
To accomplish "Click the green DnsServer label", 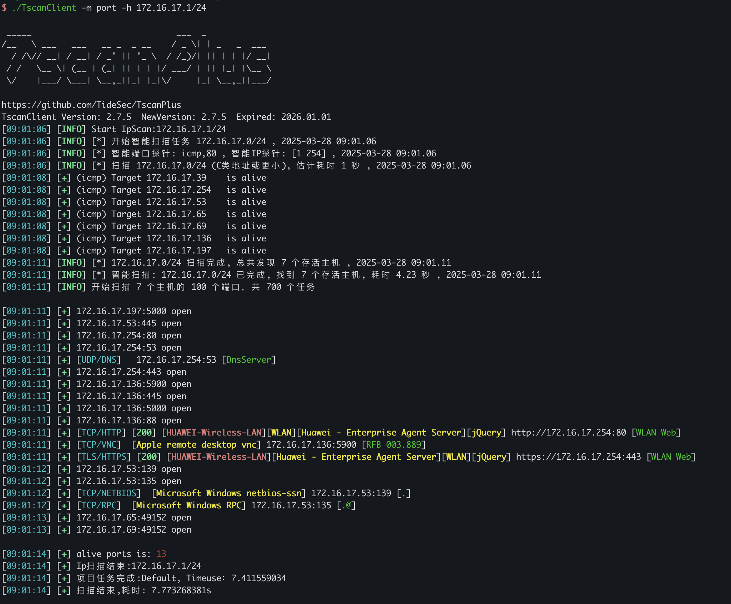I will [x=249, y=360].
